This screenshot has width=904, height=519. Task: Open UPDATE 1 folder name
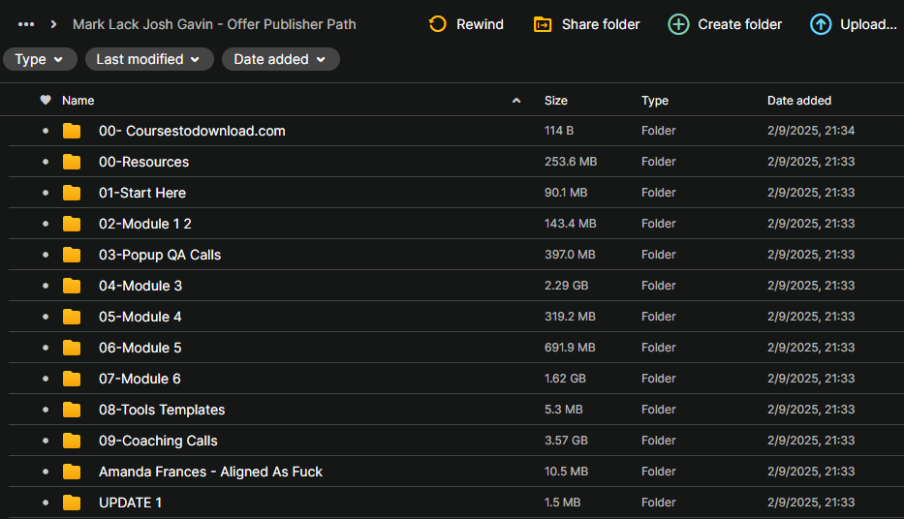130,503
